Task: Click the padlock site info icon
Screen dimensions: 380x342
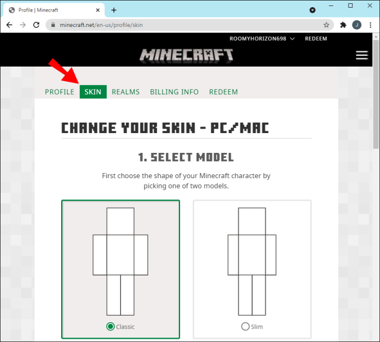Action: [x=53, y=25]
